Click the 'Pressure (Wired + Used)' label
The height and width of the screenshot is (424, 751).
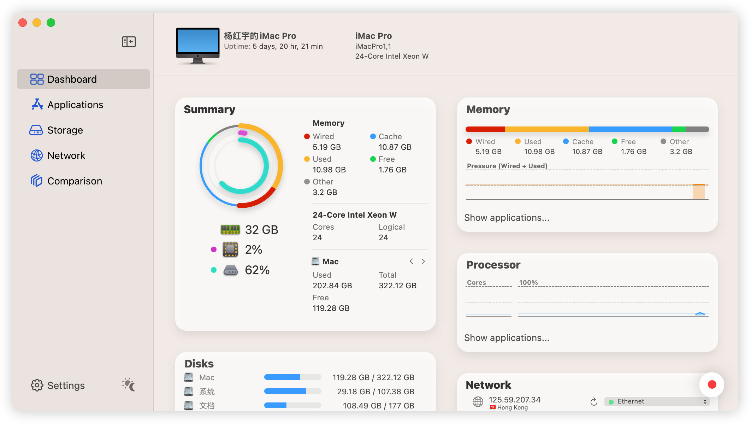(507, 166)
